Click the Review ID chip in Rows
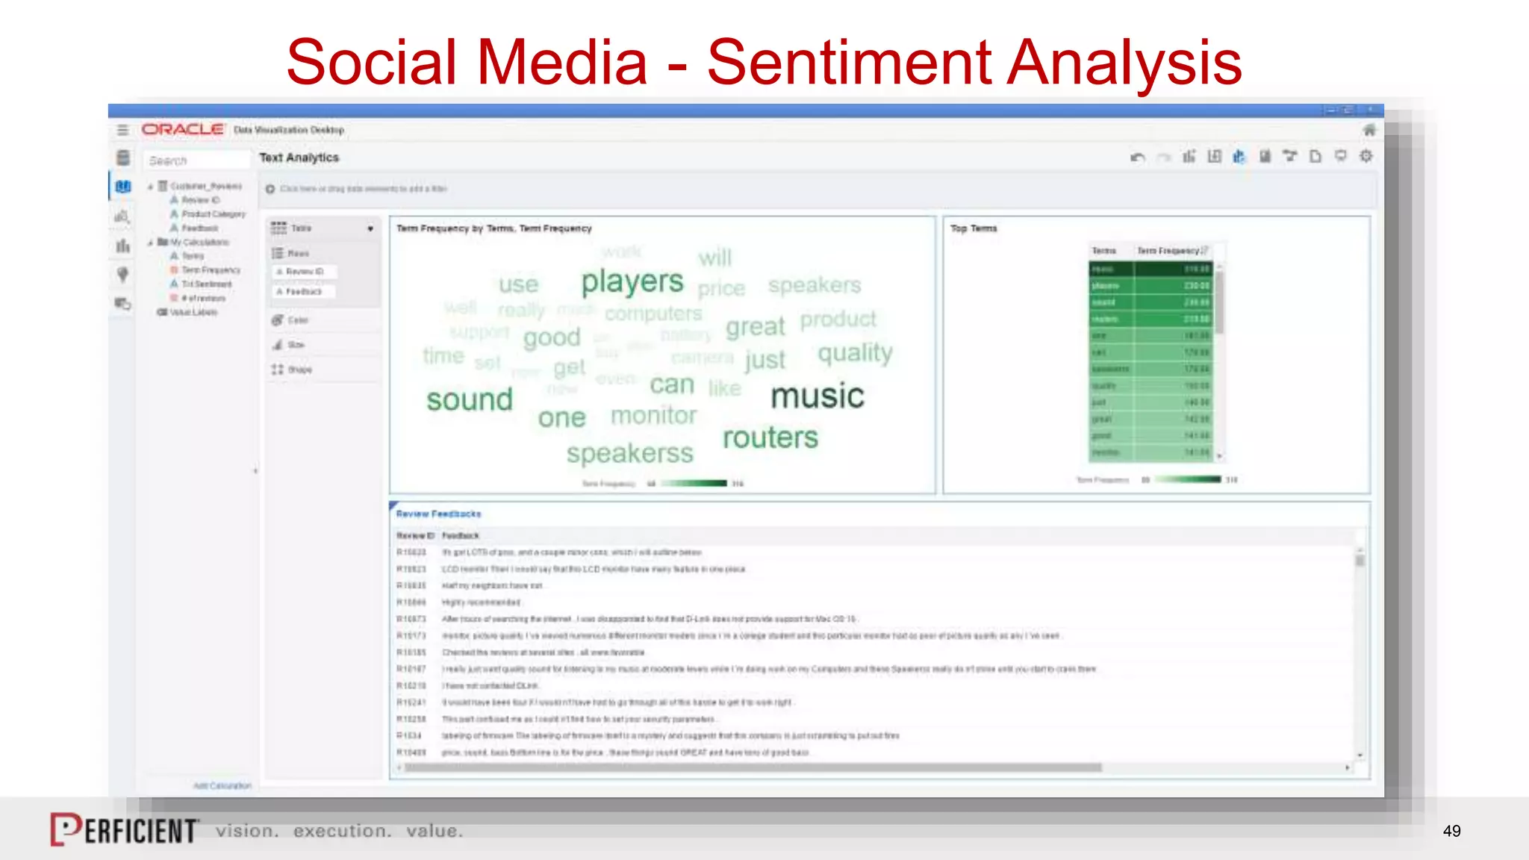 (x=304, y=272)
